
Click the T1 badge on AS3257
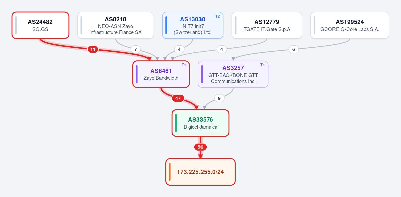(262, 65)
